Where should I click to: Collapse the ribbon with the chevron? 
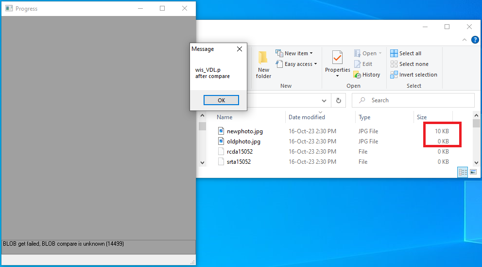click(465, 40)
